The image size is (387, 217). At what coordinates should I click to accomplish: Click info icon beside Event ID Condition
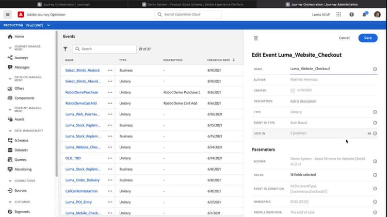[375, 189]
